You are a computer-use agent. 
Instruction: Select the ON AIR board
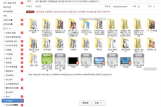tap(9, 80)
